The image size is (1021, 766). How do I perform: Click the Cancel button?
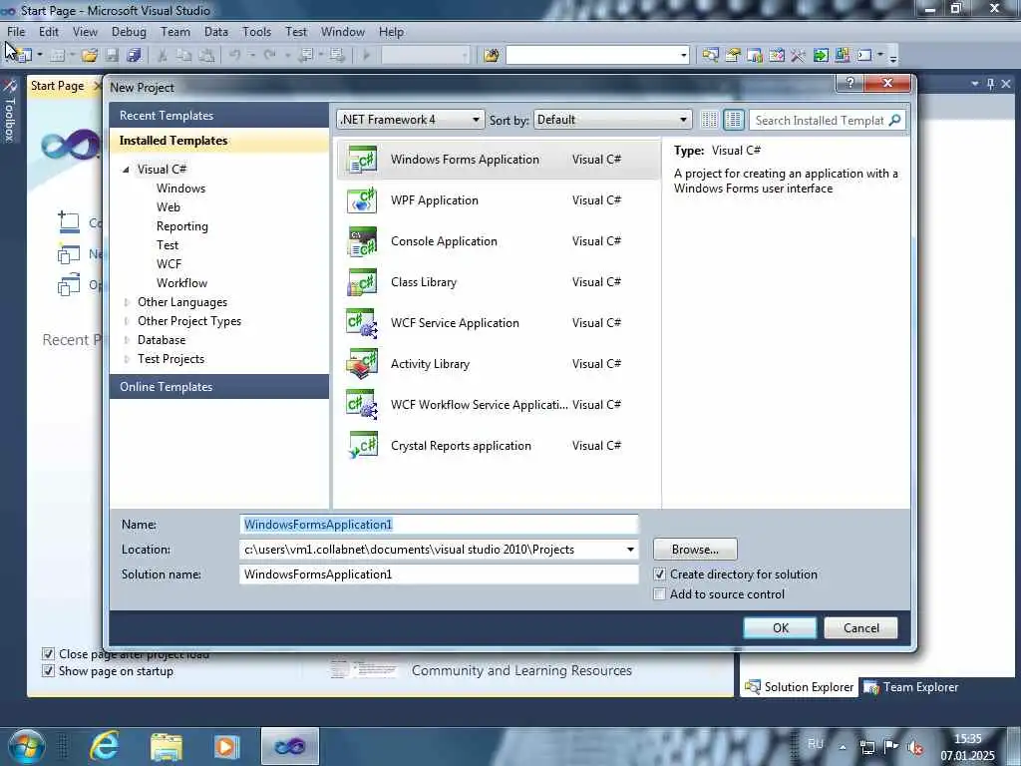point(860,628)
